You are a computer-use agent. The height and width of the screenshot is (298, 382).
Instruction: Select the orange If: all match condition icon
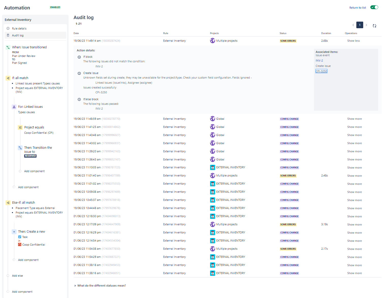pos(8,78)
